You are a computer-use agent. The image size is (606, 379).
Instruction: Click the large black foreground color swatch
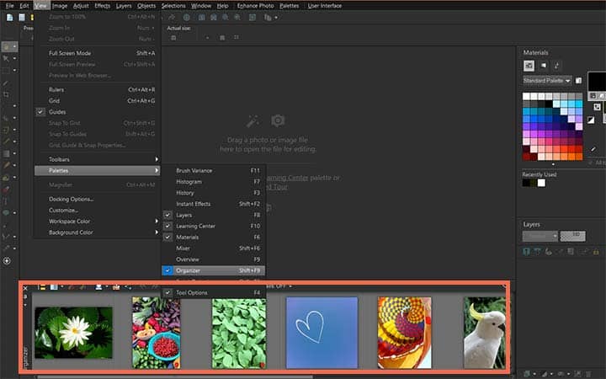(x=597, y=82)
